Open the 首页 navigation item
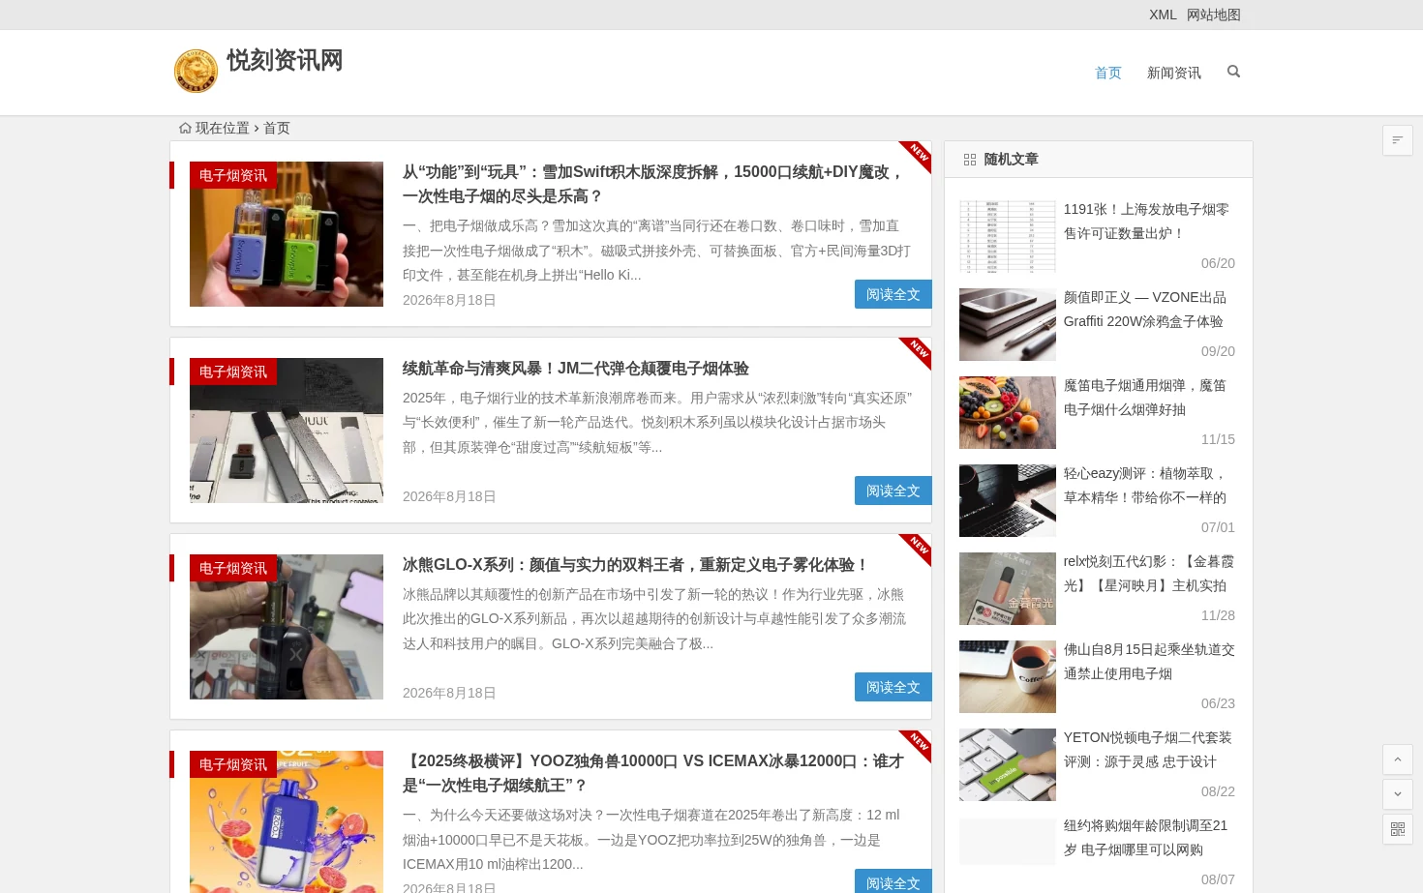Viewport: 1423px width, 893px height. (1108, 73)
